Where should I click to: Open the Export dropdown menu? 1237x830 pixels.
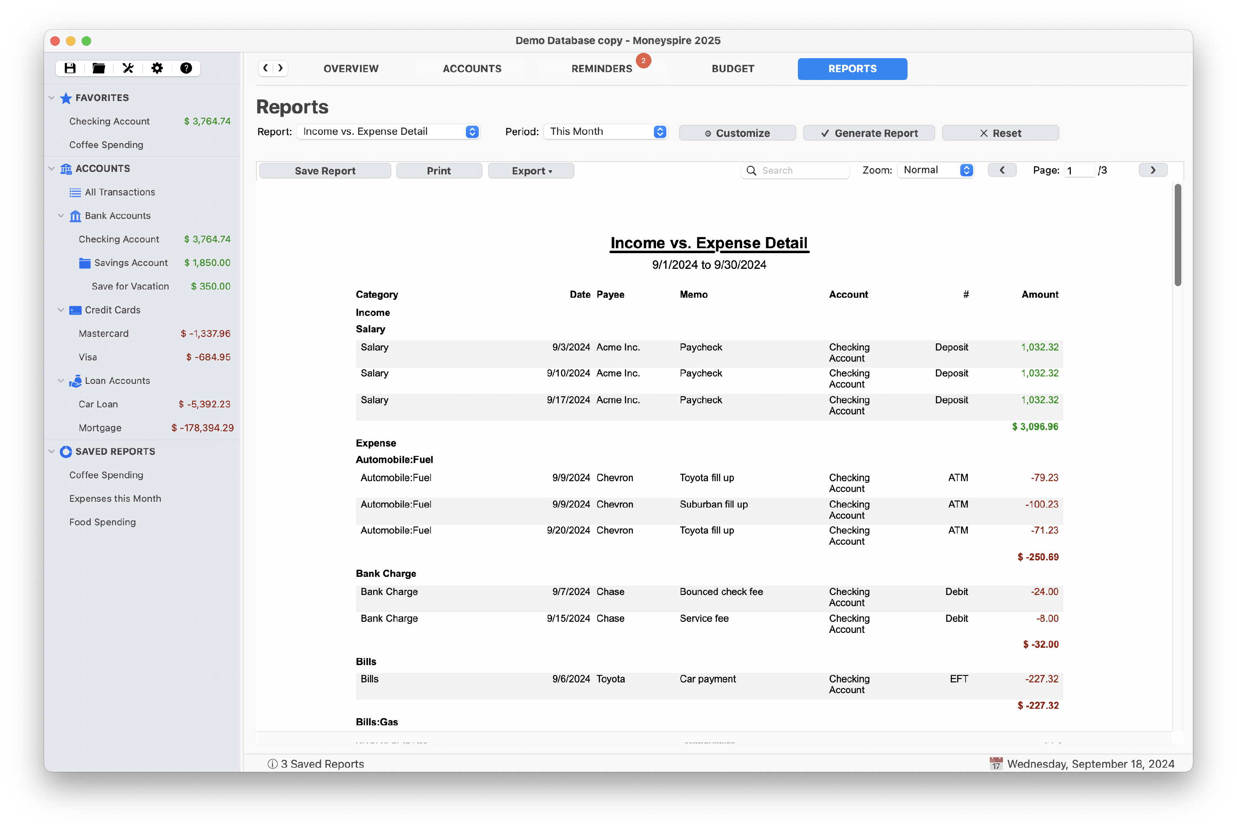click(x=531, y=171)
